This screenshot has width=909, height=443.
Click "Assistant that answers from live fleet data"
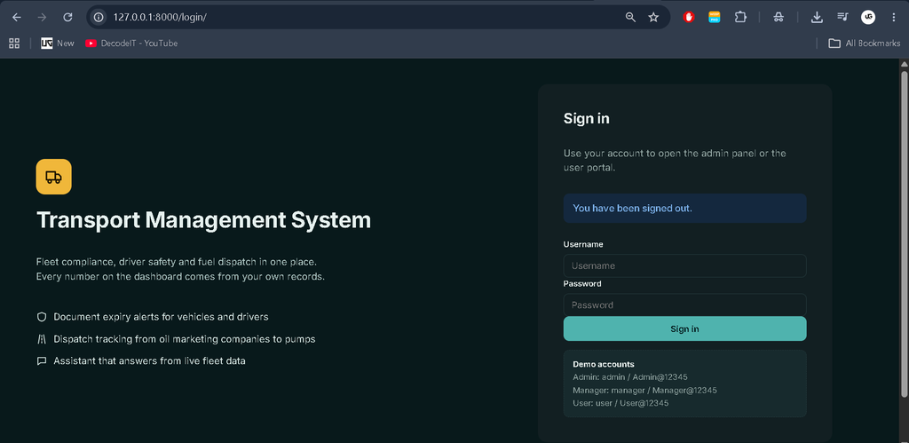pyautogui.click(x=149, y=360)
